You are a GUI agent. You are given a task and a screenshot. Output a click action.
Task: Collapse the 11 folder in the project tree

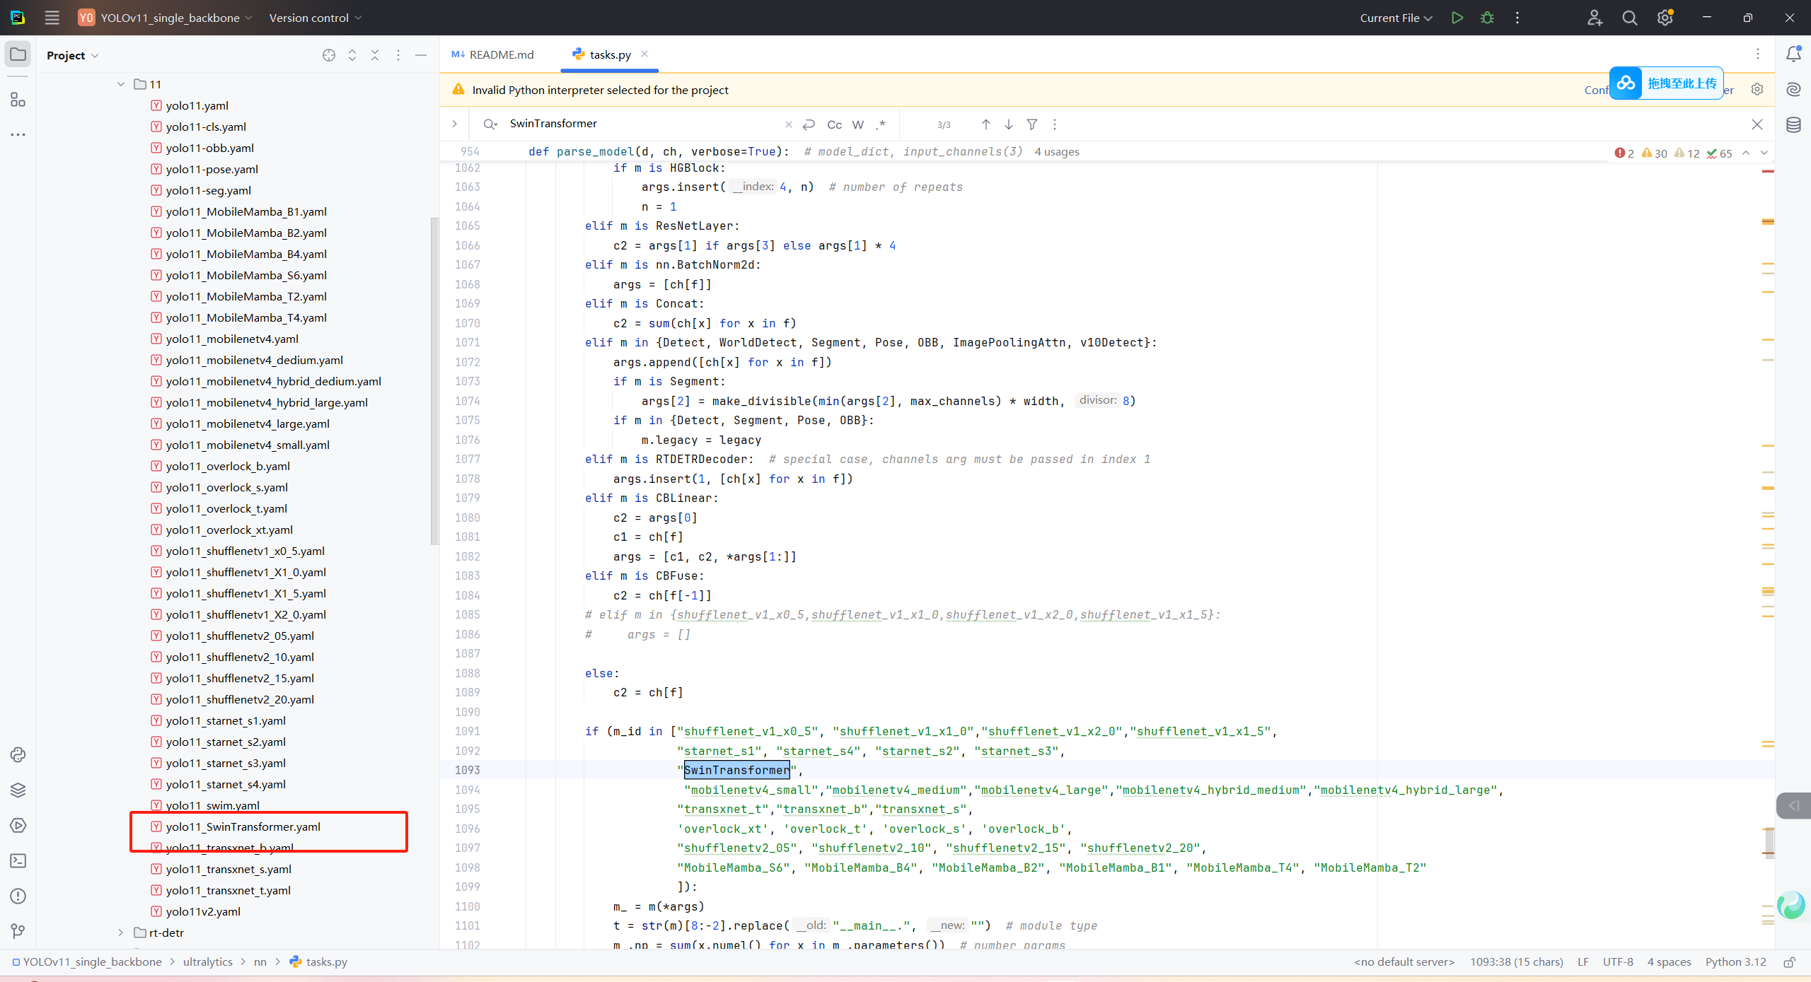click(121, 84)
